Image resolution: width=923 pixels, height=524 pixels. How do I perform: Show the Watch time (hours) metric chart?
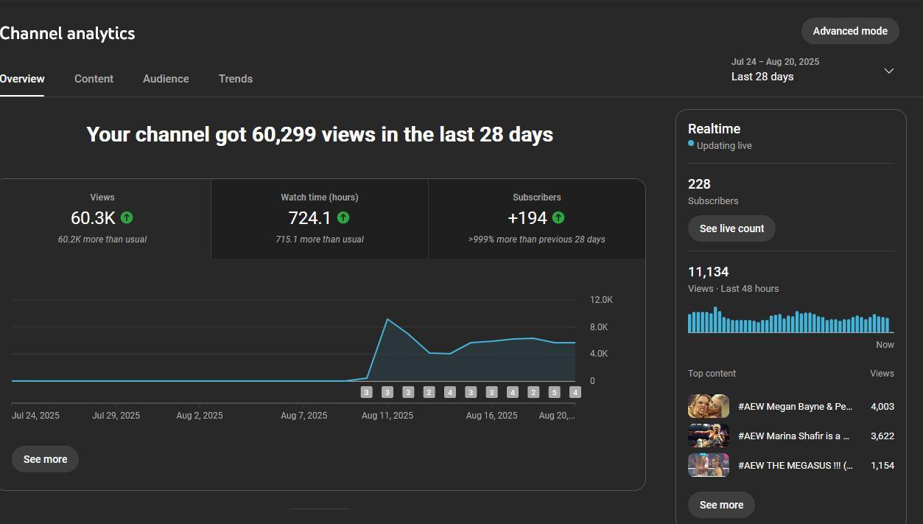(x=319, y=218)
